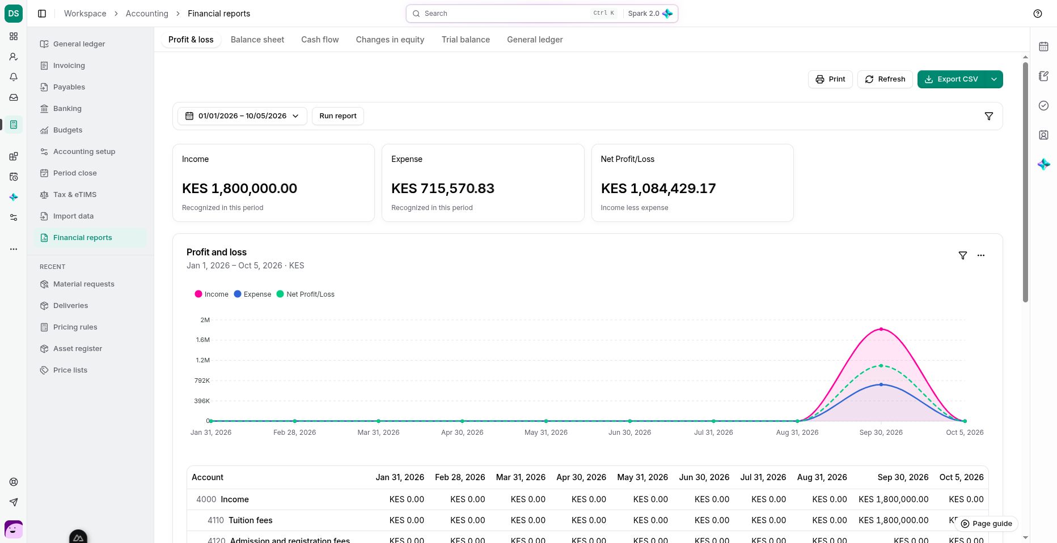Screen dimensions: 1057x543
Task: Open the help icon in top bar
Action: tap(1038, 14)
